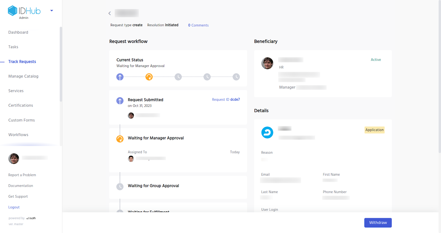Click the Logout link
Image resolution: width=441 pixels, height=233 pixels.
coord(14,207)
